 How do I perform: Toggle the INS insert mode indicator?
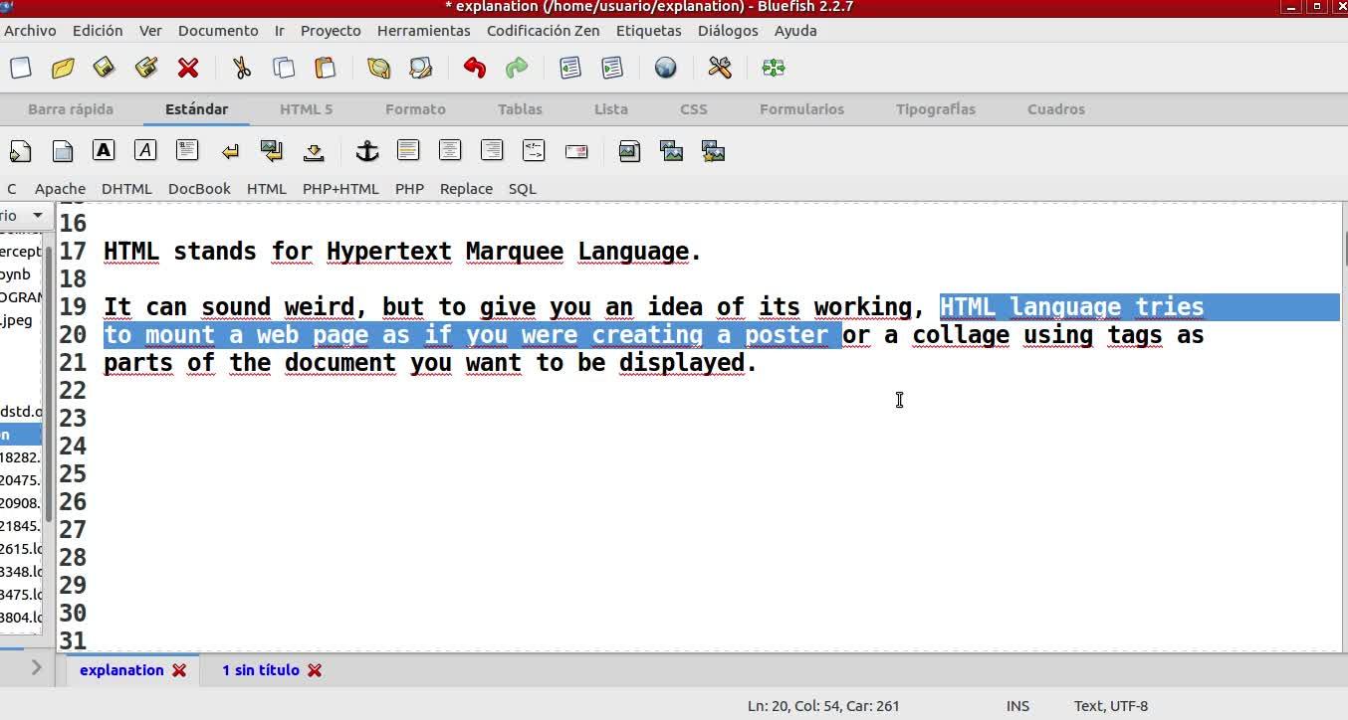coord(1017,706)
